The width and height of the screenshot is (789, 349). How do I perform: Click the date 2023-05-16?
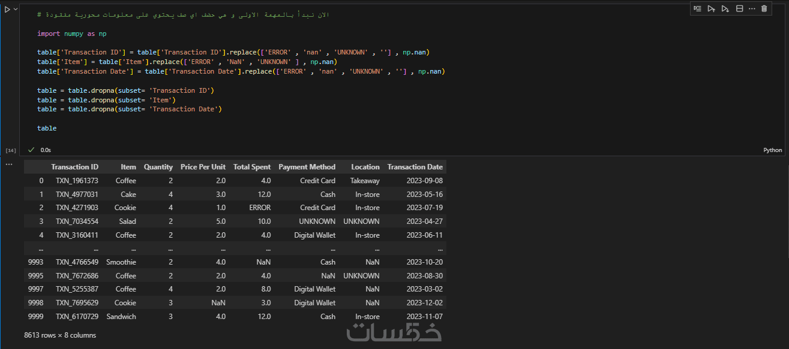tap(424, 195)
